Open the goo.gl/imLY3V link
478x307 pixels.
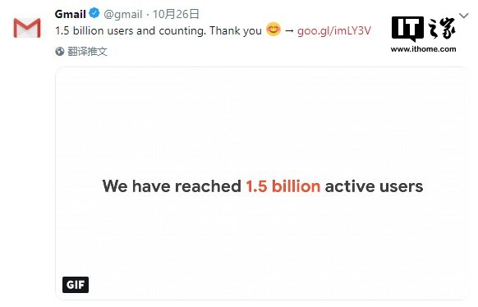click(x=334, y=30)
